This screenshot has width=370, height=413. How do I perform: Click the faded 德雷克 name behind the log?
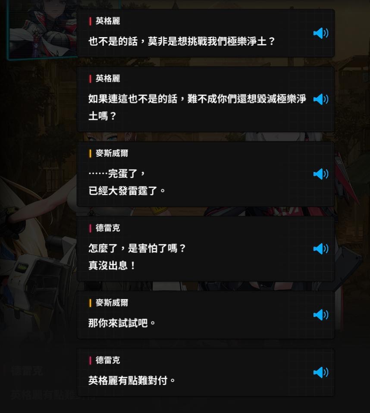(x=27, y=371)
